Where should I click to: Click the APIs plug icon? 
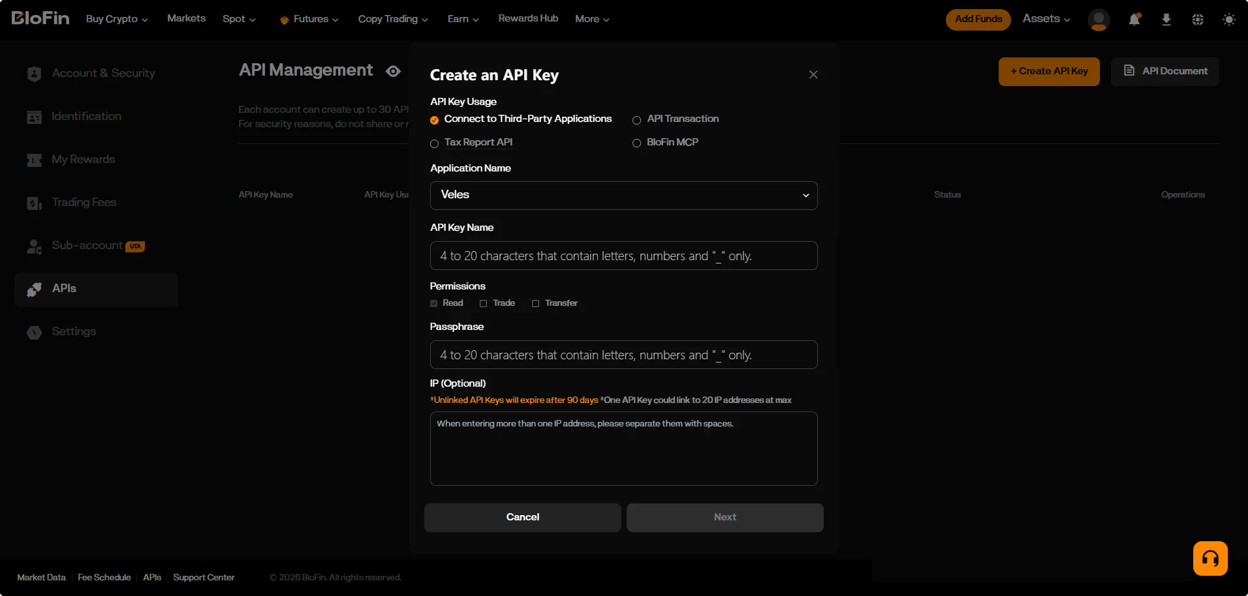coord(35,289)
